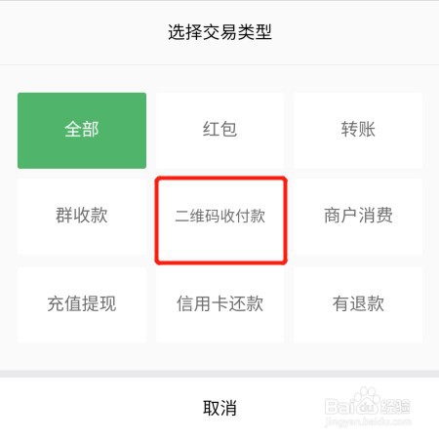Show only 有退款 transactions
The height and width of the screenshot is (439, 439).
358,304
